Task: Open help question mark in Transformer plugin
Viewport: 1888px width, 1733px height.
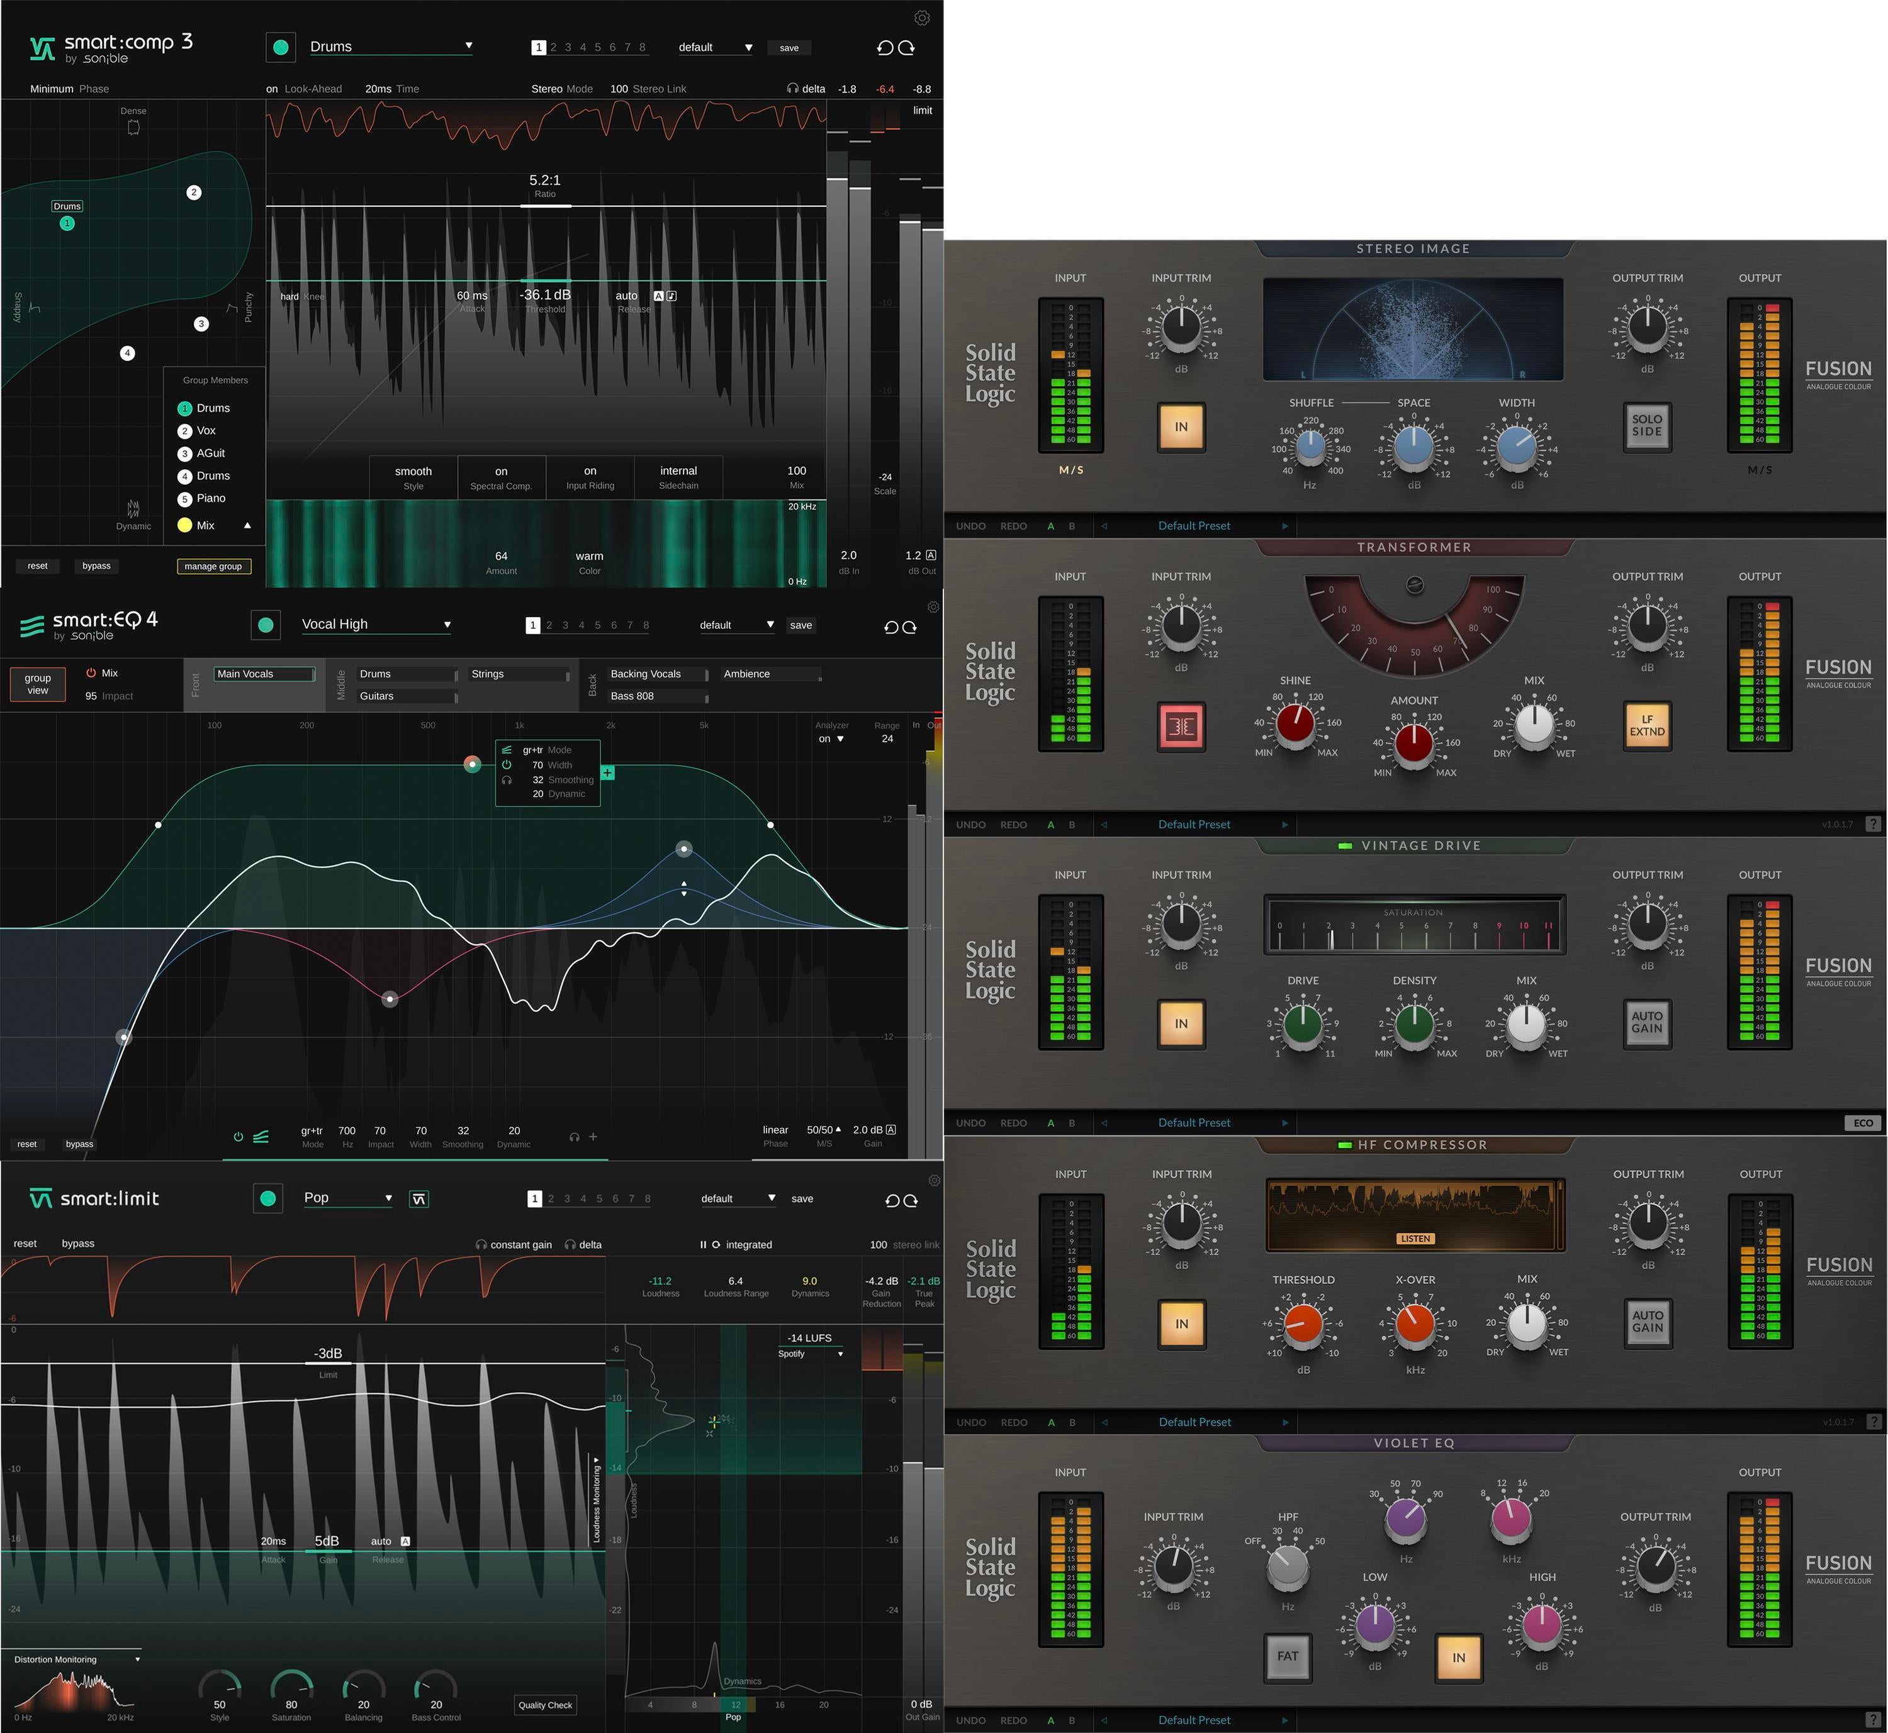Action: click(x=1873, y=824)
